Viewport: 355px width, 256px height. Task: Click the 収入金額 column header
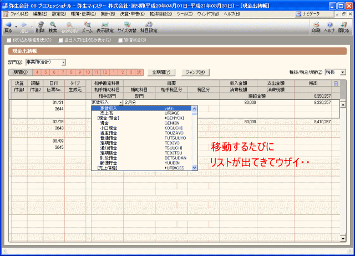coord(239,83)
